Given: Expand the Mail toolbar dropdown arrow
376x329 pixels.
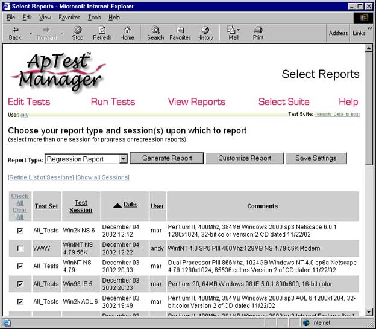Looking at the screenshot, I should tap(239, 30).
